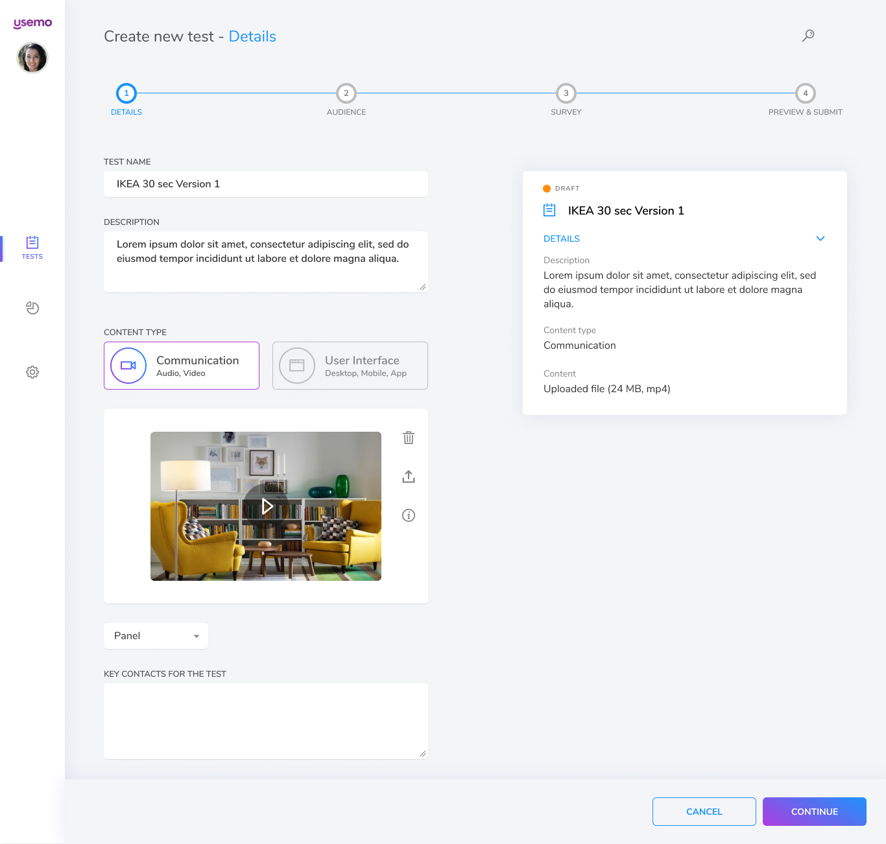Click the video thumbnail image
Image resolution: width=886 pixels, height=844 pixels.
(266, 506)
